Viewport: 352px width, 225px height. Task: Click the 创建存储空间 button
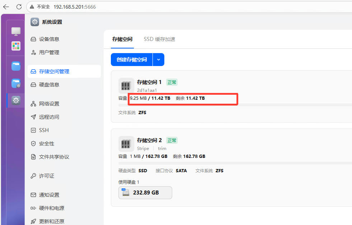pos(132,60)
